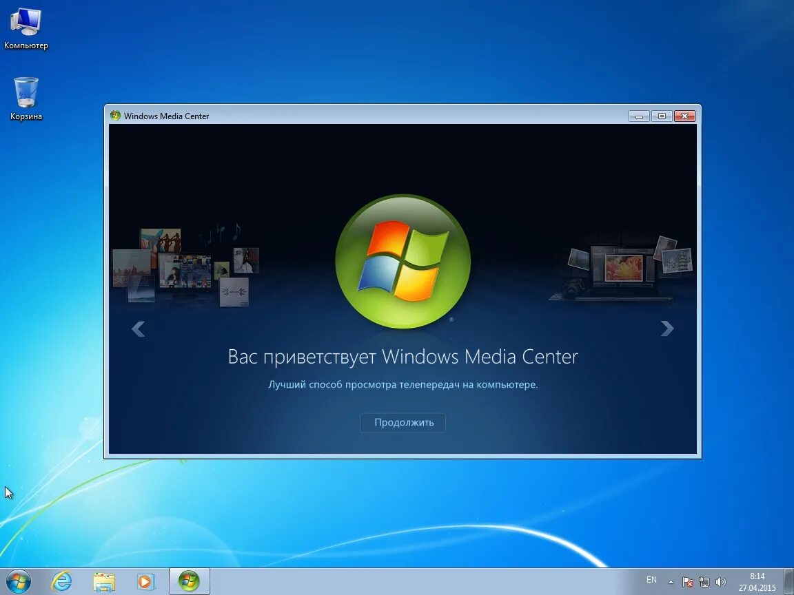Switch the EN input language indicator
This screenshot has width=794, height=595.
pyautogui.click(x=651, y=580)
